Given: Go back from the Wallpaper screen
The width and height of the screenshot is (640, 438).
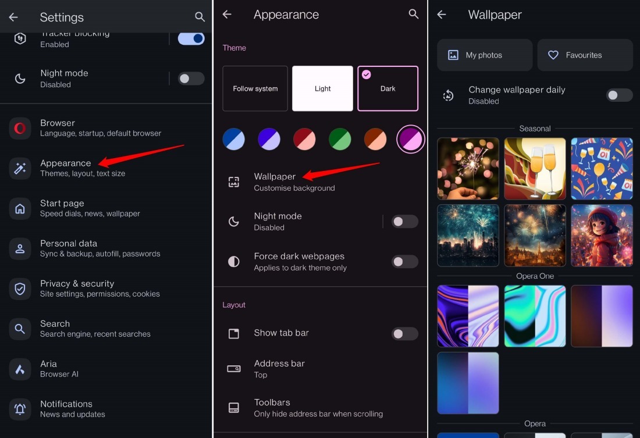Looking at the screenshot, I should pyautogui.click(x=442, y=15).
